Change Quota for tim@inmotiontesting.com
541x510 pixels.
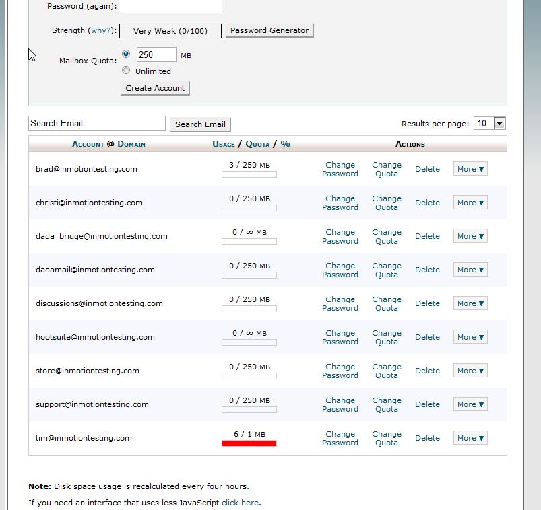click(x=387, y=438)
